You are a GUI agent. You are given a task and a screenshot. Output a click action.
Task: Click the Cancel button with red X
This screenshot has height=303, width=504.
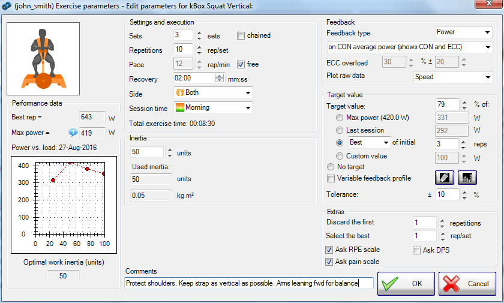pos(467,284)
